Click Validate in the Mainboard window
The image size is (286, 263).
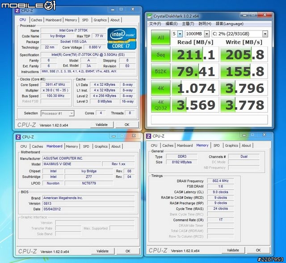point(102,251)
